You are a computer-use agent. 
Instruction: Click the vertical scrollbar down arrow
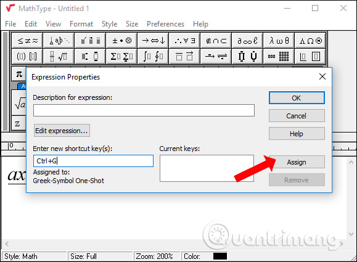tap(351, 234)
